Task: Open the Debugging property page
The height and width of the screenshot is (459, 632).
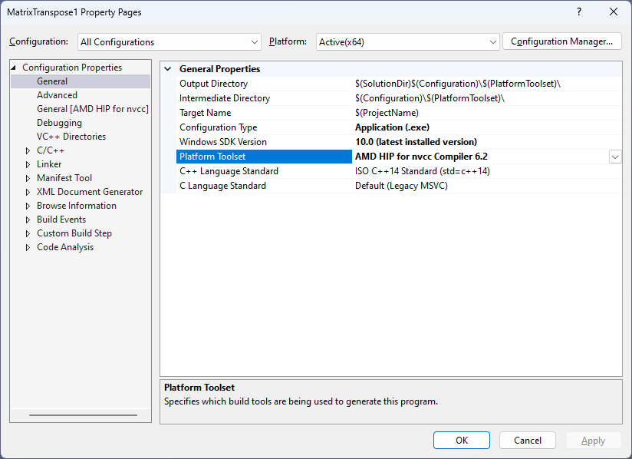Action: (x=59, y=123)
